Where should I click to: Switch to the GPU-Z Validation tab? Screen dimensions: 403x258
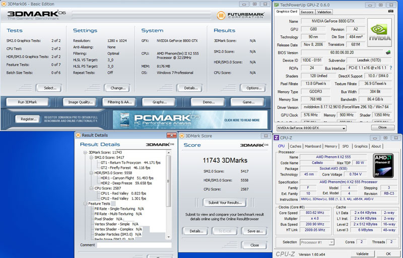(324, 12)
